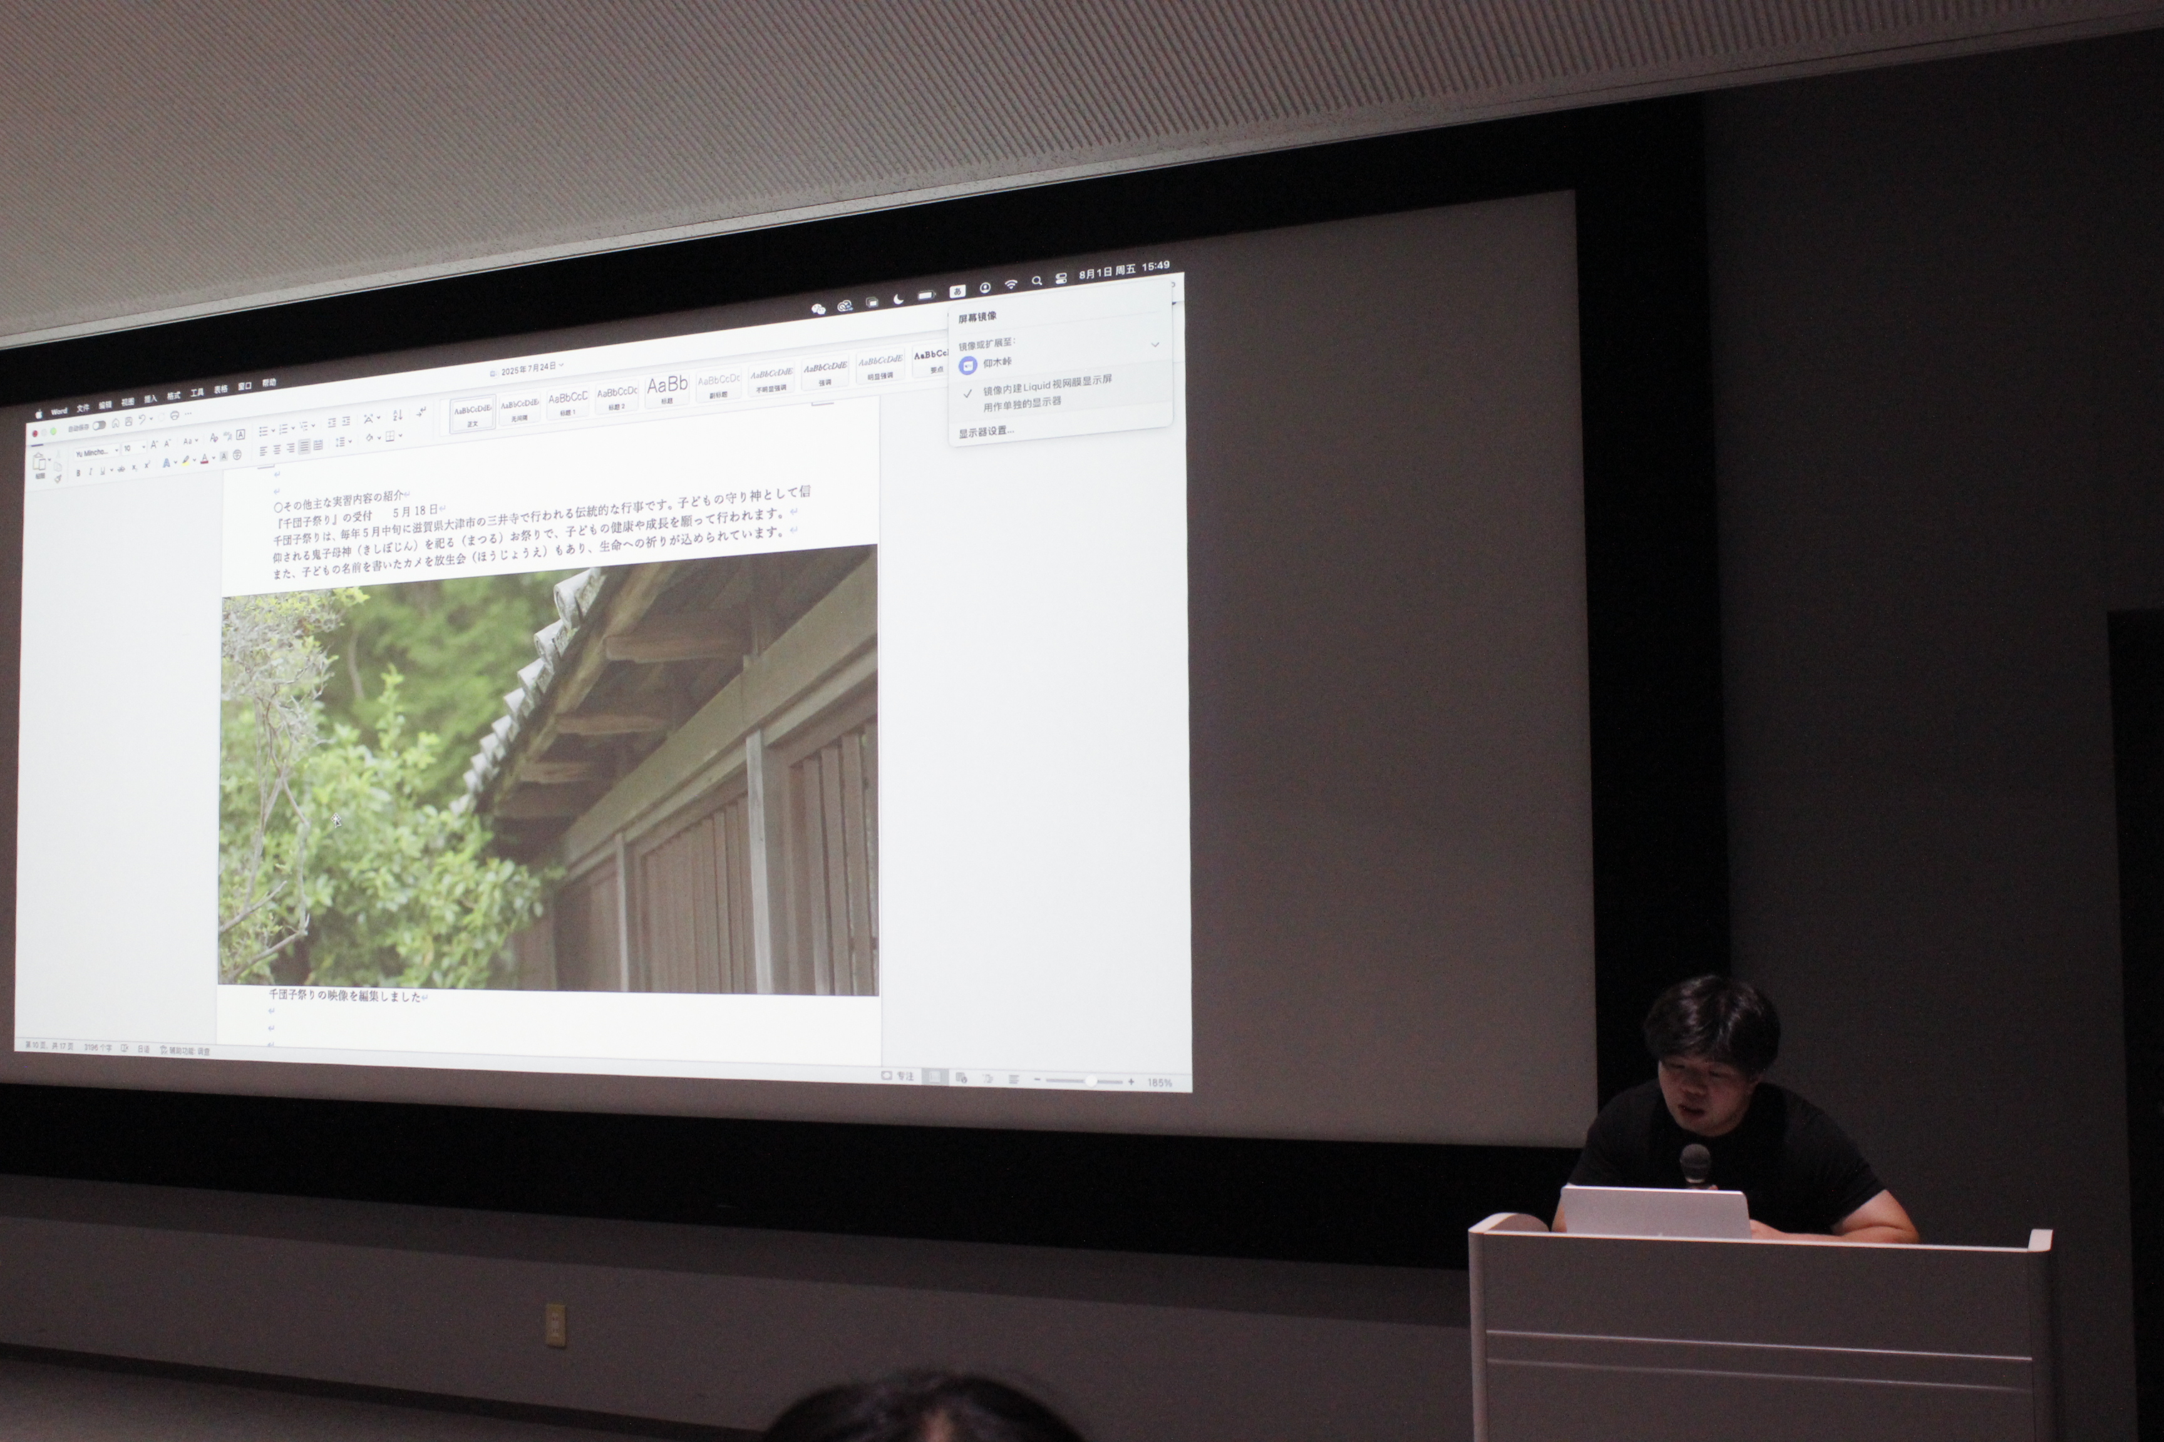Click the Decrease Indent icon

[x=332, y=423]
